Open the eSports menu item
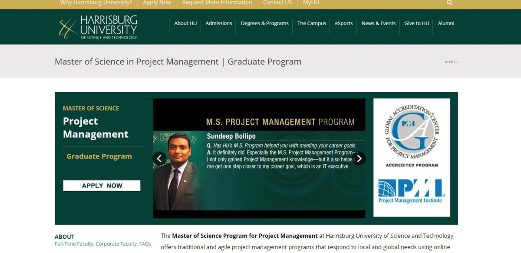 (344, 23)
